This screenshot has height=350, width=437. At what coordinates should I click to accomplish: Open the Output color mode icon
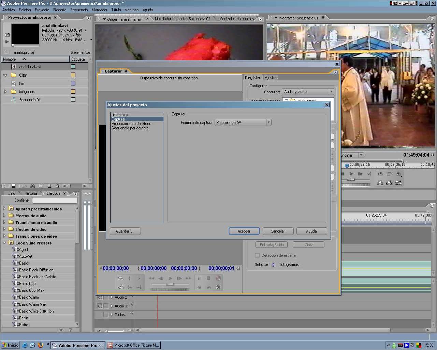pos(398,174)
